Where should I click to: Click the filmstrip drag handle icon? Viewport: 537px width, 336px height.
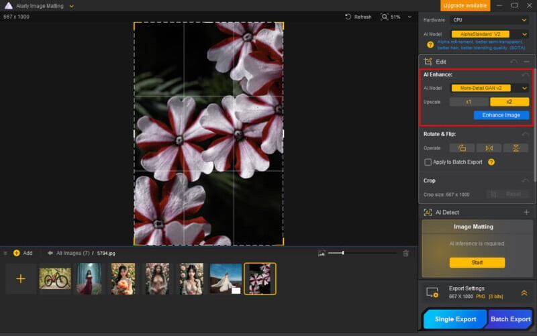[x=5, y=254]
